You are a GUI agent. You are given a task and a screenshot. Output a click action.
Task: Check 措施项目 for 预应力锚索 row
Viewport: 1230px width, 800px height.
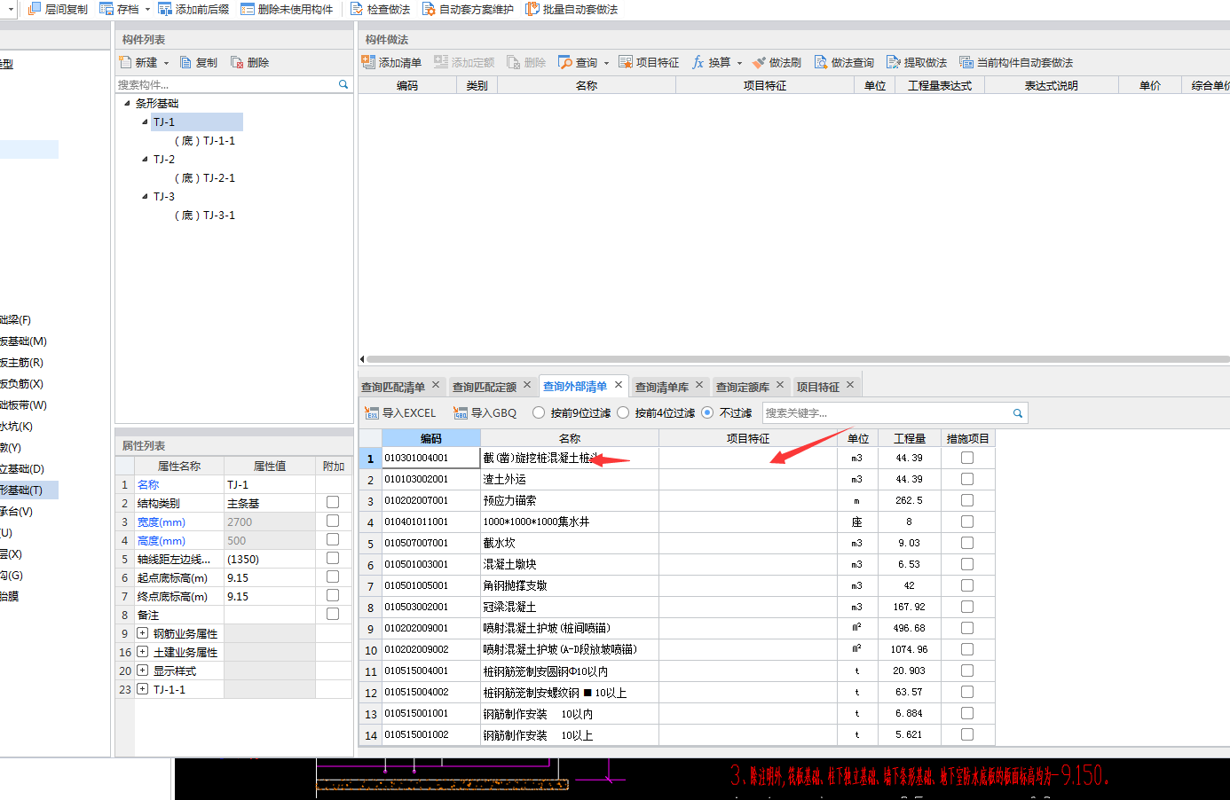(967, 500)
